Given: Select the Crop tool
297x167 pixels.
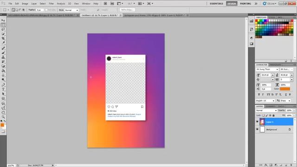Looking at the screenshot, I should (x=3, y=39).
